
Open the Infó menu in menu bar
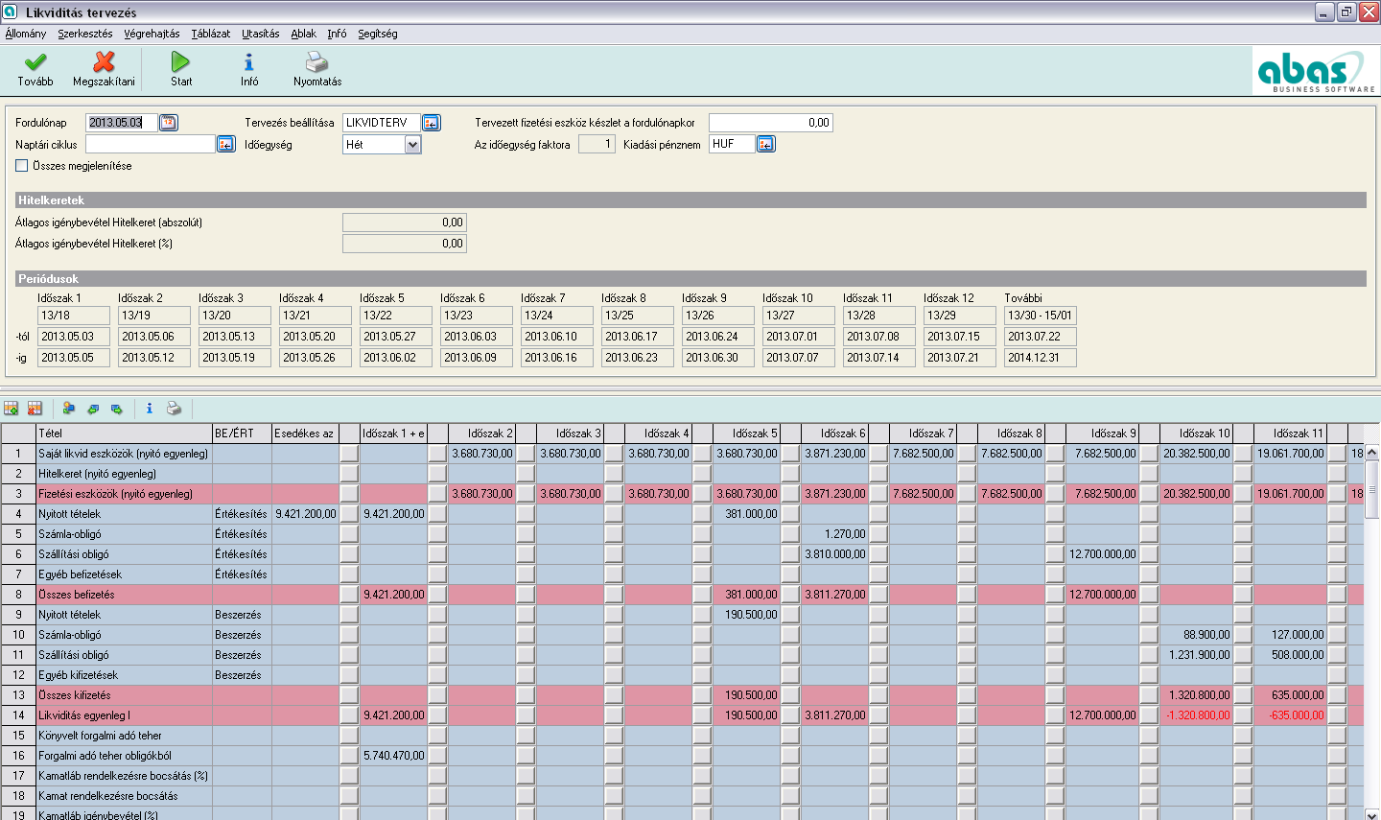[x=337, y=34]
